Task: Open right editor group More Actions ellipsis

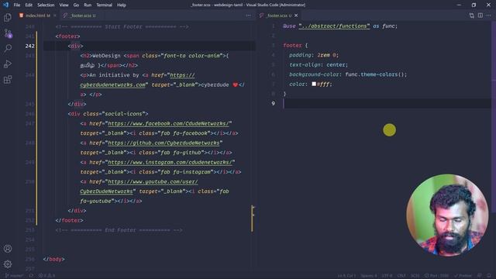Action: coord(489,15)
